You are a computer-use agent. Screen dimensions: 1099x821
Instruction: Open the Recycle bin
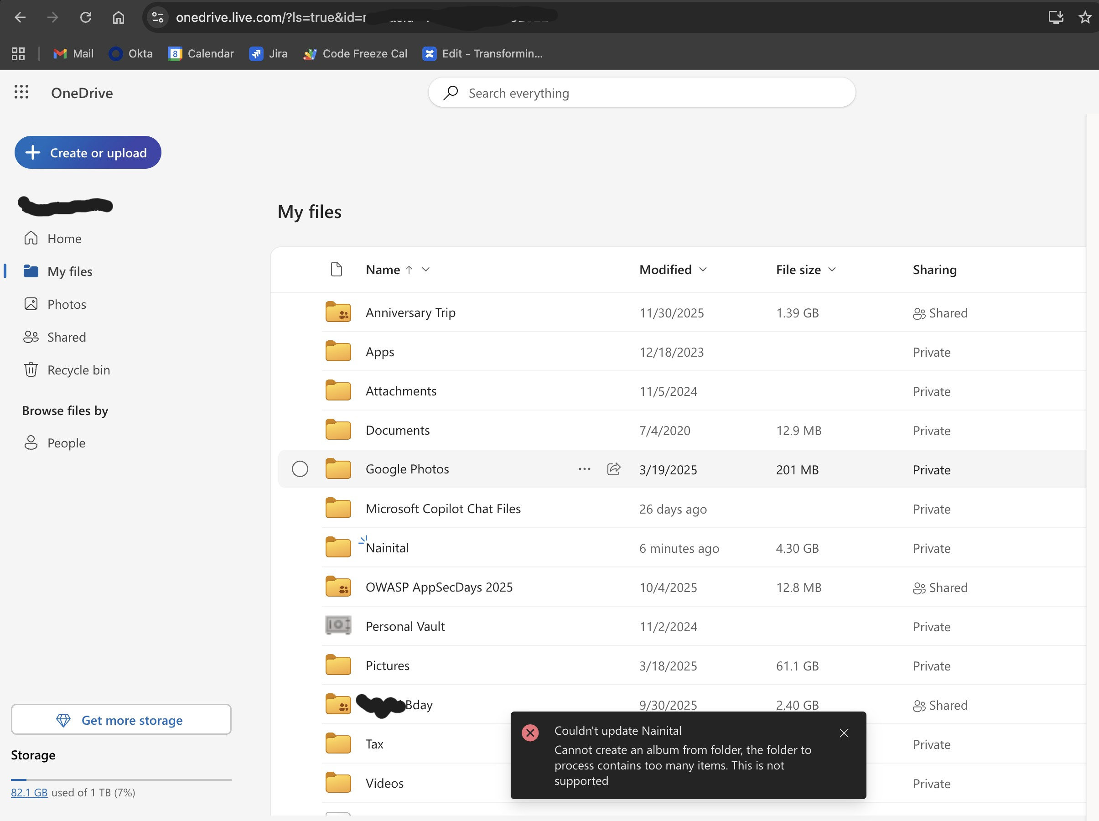pyautogui.click(x=78, y=370)
